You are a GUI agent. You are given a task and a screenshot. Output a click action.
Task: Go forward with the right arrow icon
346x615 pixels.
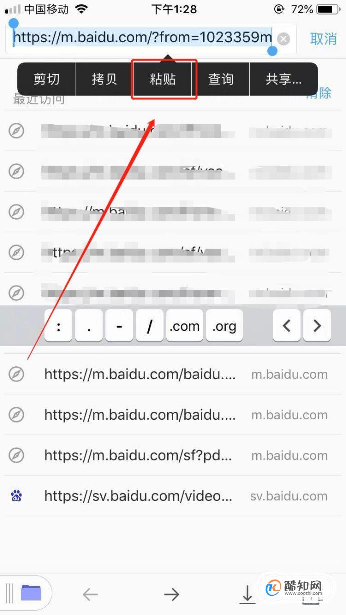(x=171, y=594)
